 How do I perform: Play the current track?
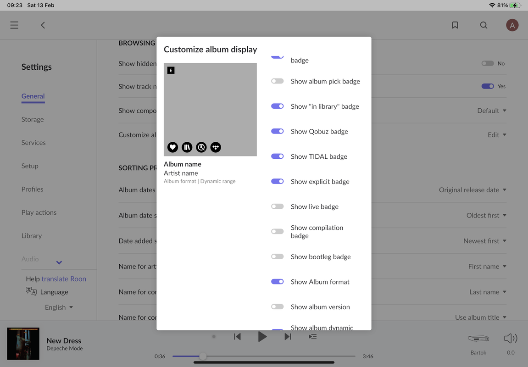[262, 336]
